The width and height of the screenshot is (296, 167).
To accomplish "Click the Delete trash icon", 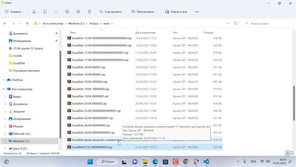I will [89, 12].
